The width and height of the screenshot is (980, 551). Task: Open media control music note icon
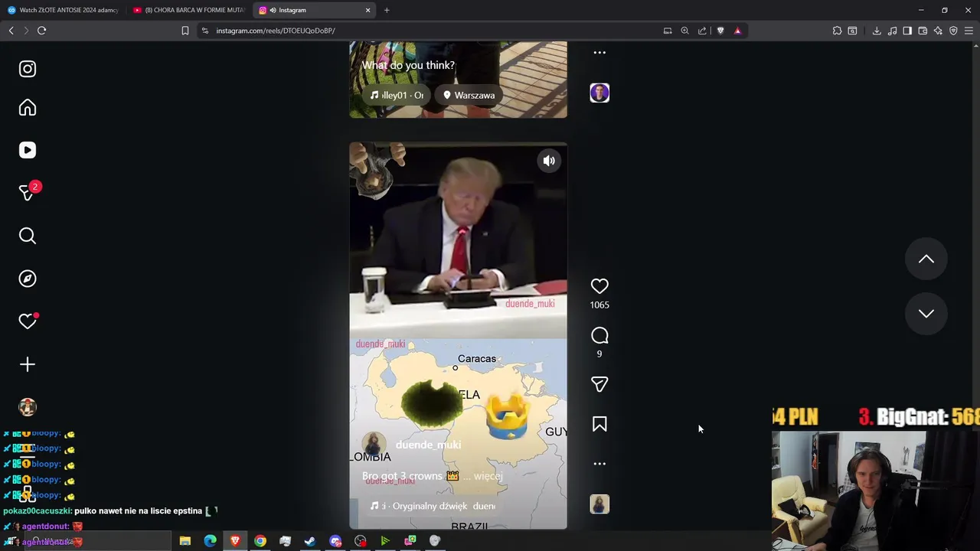pyautogui.click(x=892, y=31)
